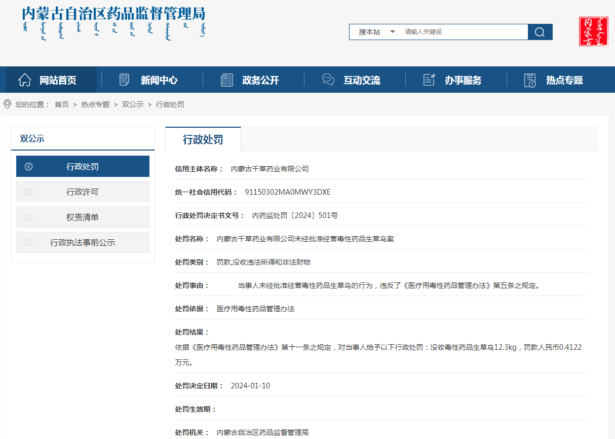
Task: Click the newspaper icon beside 政务公开
Action: [x=227, y=80]
